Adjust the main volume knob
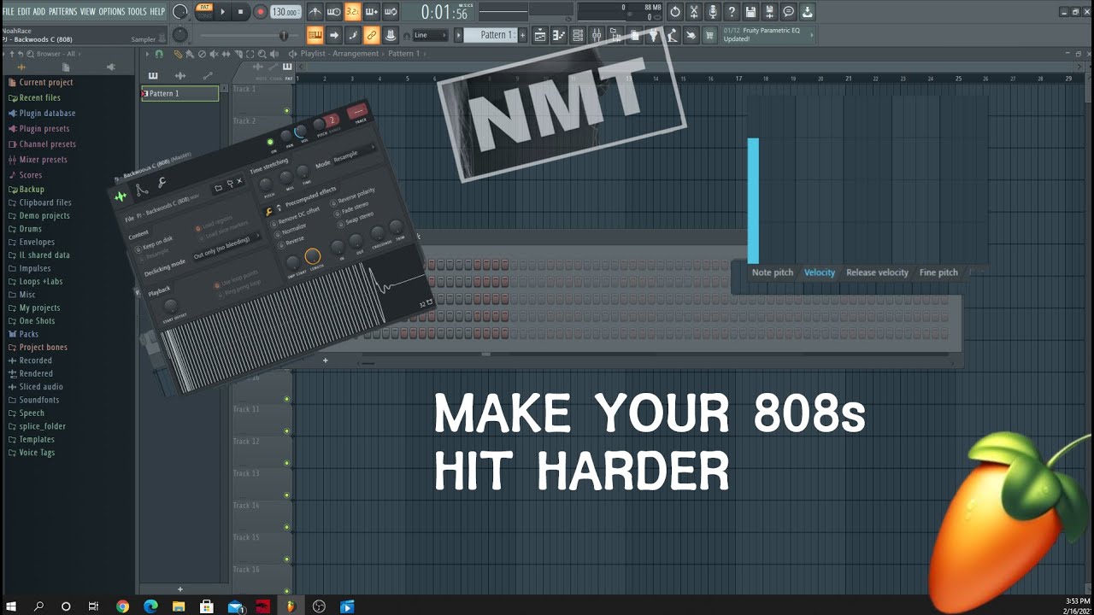This screenshot has width=1094, height=615. pos(180,12)
